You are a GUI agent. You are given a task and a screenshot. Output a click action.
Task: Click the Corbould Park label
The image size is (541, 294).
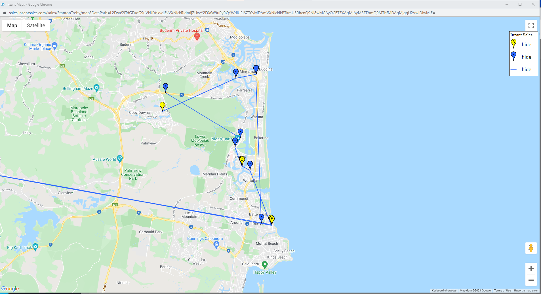pyautogui.click(x=151, y=232)
